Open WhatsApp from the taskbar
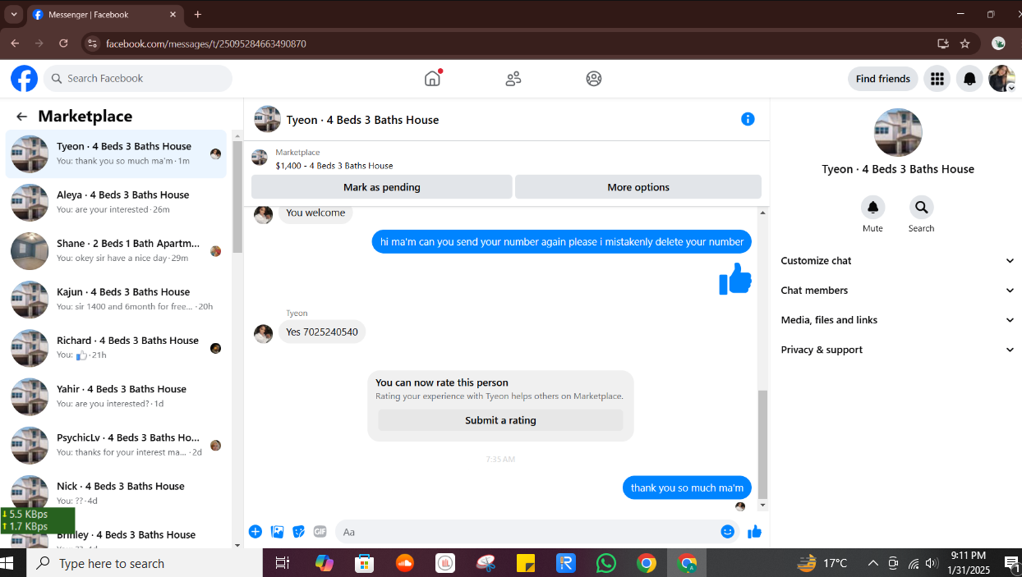The width and height of the screenshot is (1022, 577). [x=605, y=563]
